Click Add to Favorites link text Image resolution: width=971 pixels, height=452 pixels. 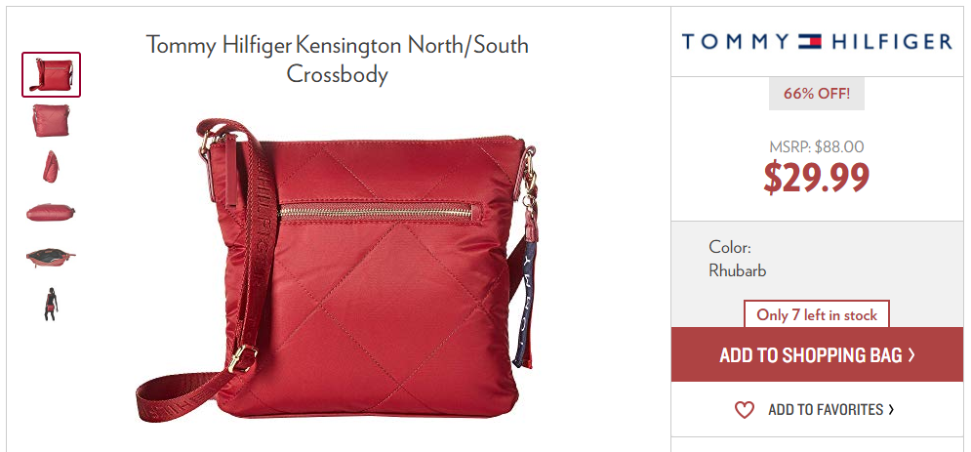(x=826, y=410)
